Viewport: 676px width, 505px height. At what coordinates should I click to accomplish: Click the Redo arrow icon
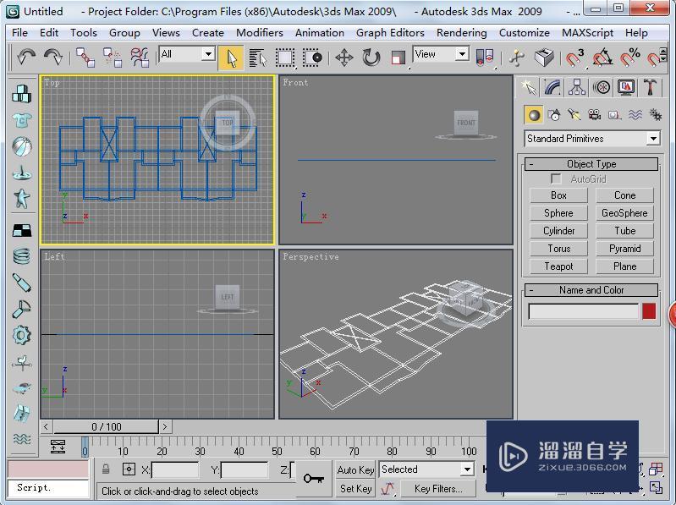tap(53, 57)
